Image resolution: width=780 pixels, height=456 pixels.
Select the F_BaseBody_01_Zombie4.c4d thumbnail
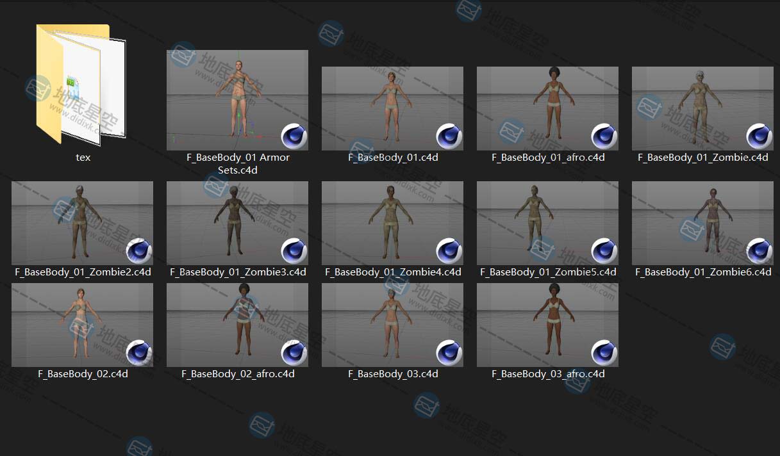(392, 224)
